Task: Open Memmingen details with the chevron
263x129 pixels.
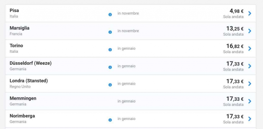Action: pos(250,101)
